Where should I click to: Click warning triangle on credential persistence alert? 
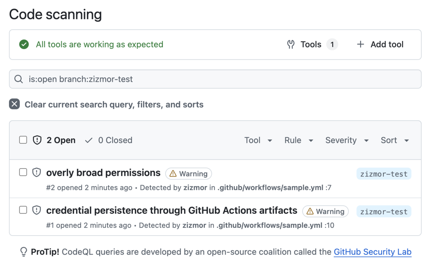[310, 212]
